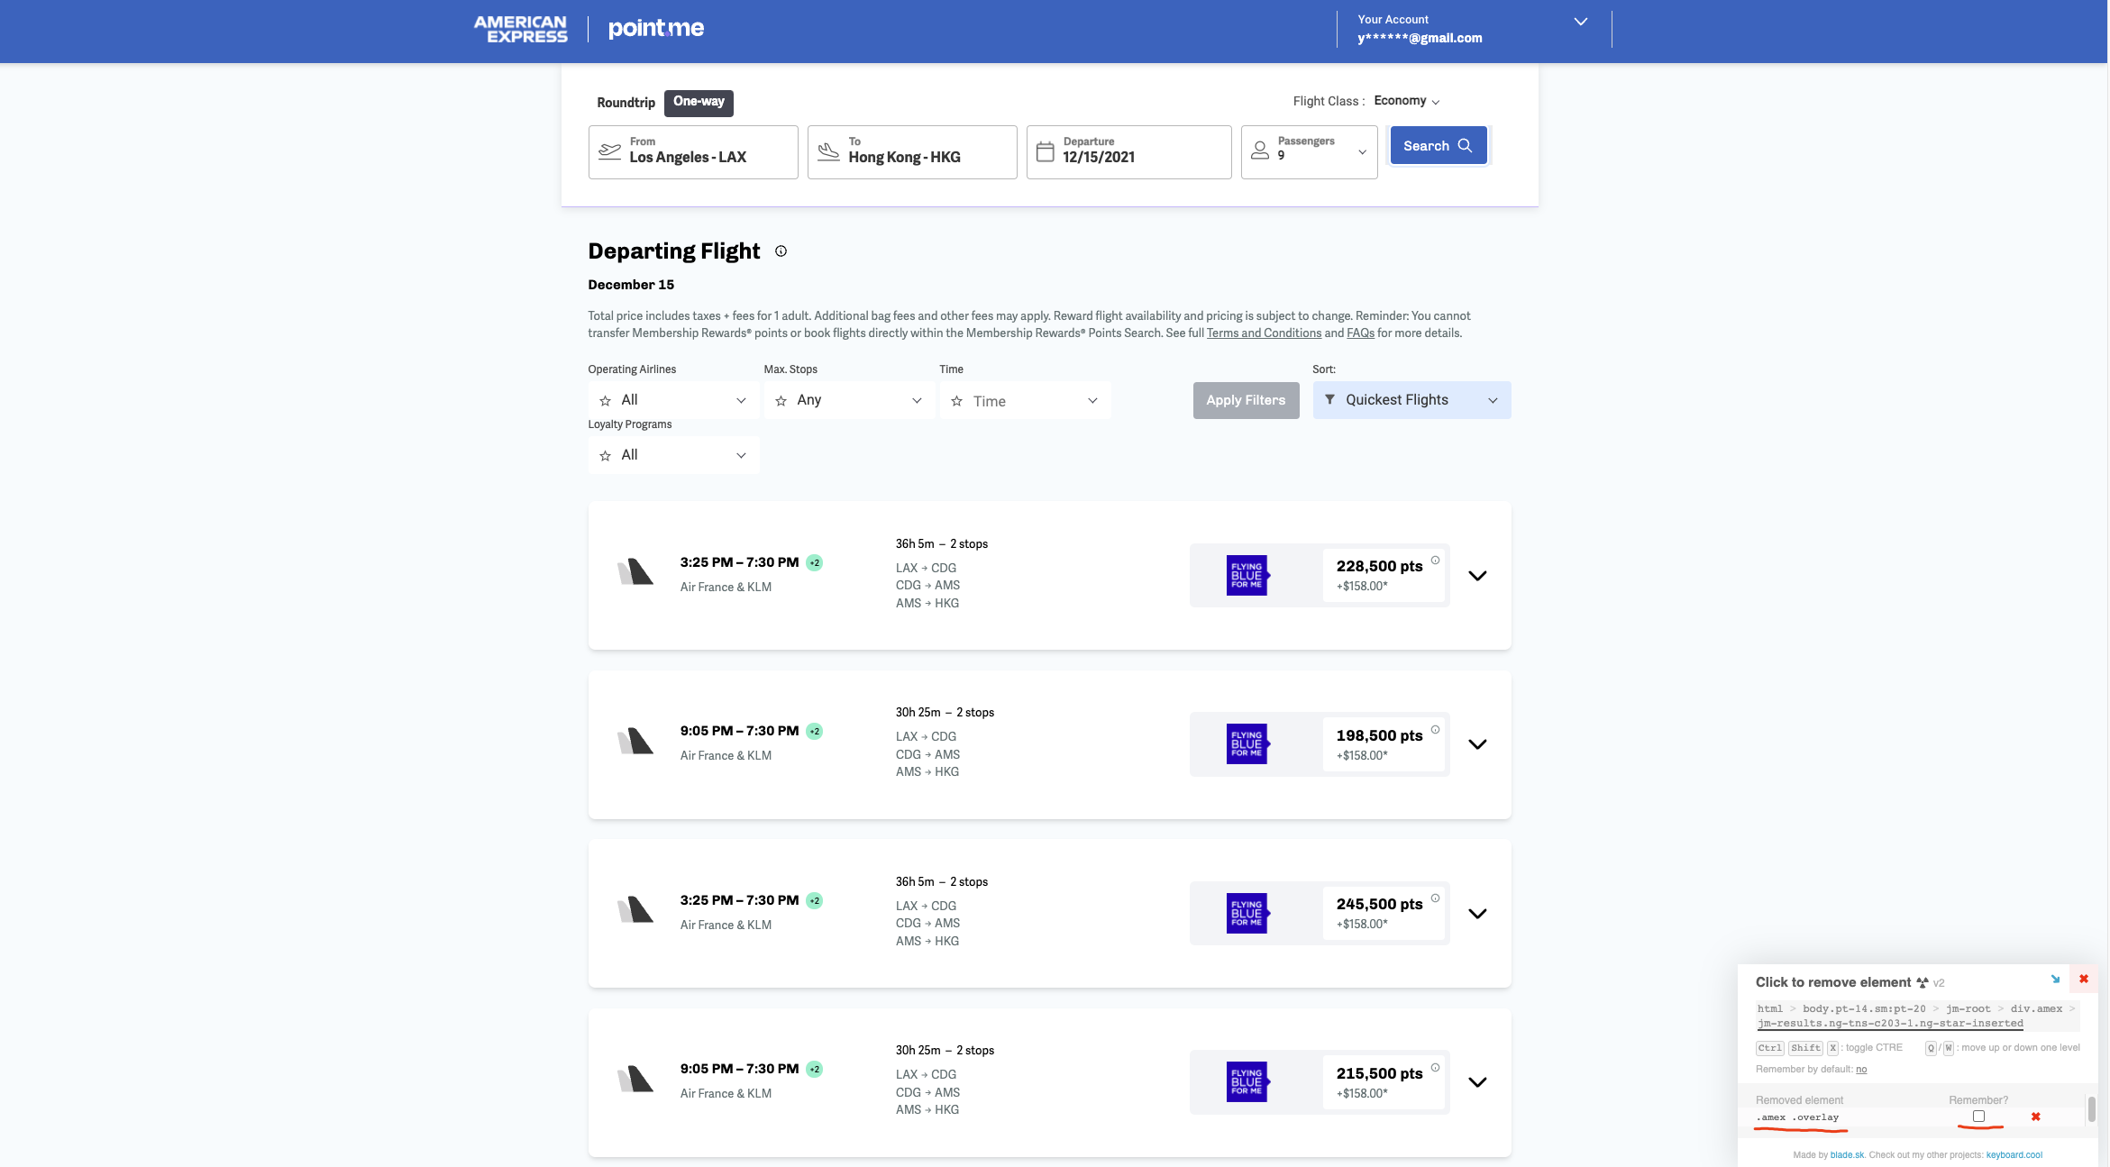Viewport: 2110px width, 1167px height.
Task: Delete the .amex .overlay removed entry
Action: pos(2035,1117)
